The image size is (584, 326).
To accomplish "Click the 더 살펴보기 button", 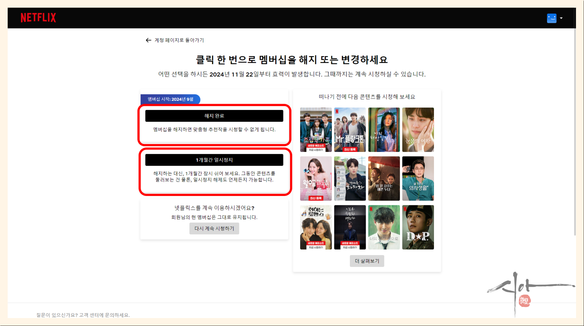I will coord(367,261).
